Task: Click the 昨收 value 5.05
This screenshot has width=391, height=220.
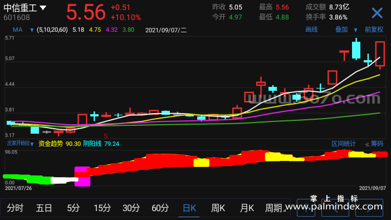Action: click(x=236, y=7)
